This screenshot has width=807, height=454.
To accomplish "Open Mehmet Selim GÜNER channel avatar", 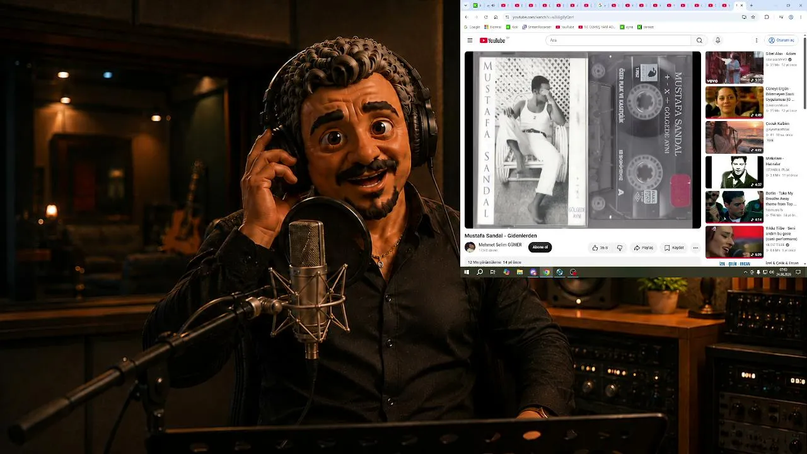I will (x=470, y=247).
